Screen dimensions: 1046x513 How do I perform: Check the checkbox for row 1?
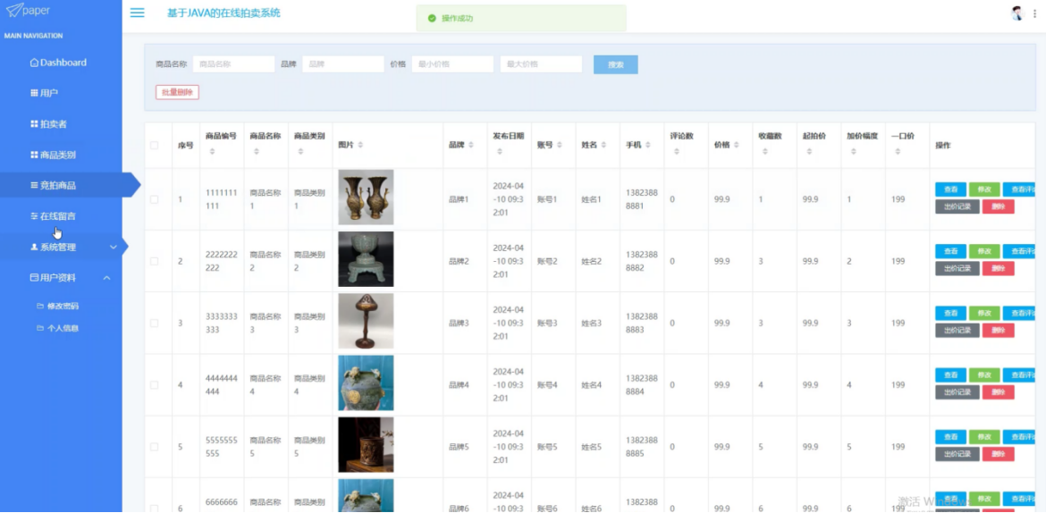tap(154, 199)
